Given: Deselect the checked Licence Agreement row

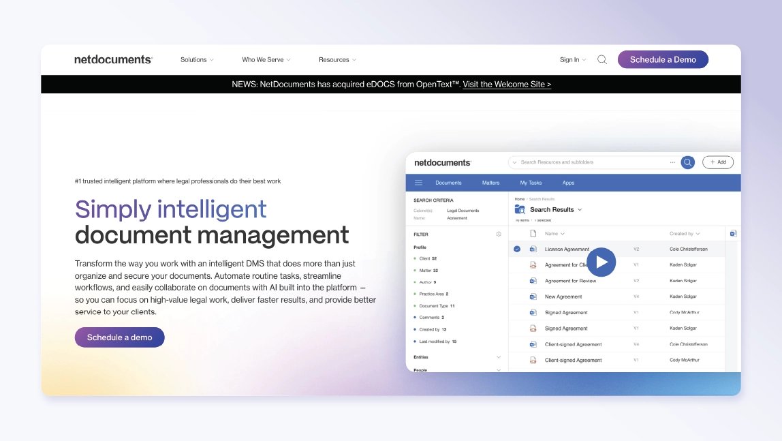Looking at the screenshot, I should tap(517, 249).
